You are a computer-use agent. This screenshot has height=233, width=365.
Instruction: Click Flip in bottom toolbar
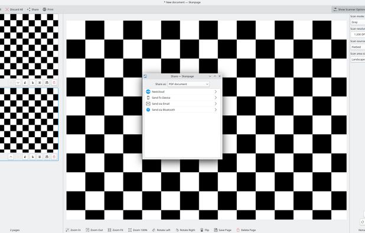[x=205, y=230]
